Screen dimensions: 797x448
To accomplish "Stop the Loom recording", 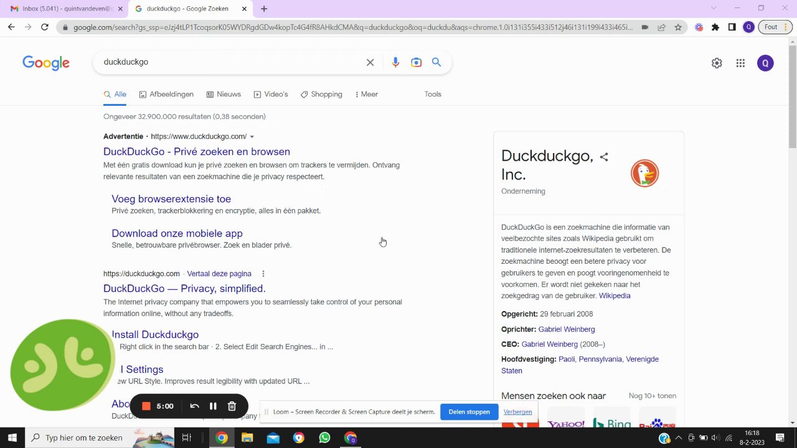I will [146, 406].
